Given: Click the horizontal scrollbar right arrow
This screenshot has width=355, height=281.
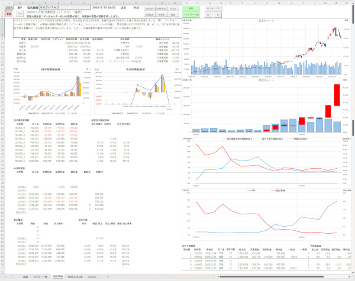Looking at the screenshot, I should click(349, 277).
